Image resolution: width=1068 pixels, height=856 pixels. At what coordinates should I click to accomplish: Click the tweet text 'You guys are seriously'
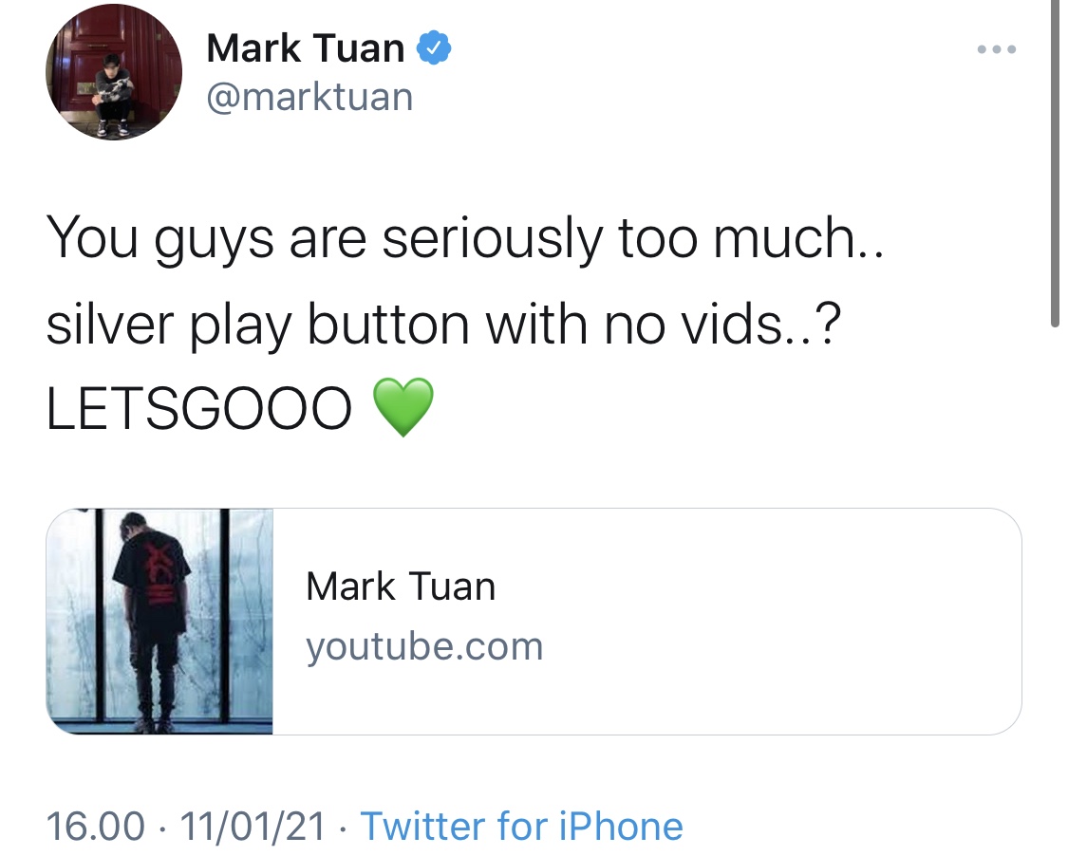tap(325, 239)
